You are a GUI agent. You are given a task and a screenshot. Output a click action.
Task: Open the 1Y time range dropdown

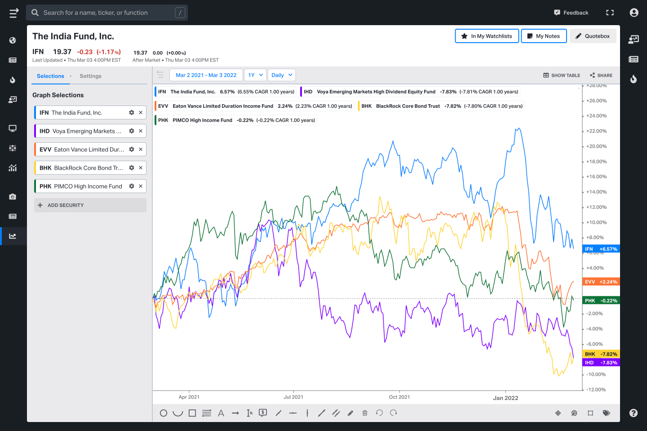coord(255,75)
